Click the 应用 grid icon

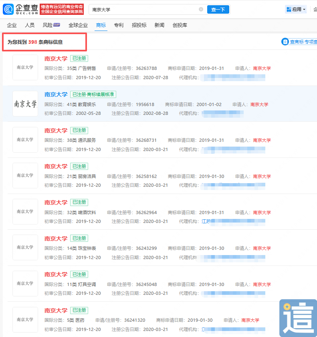point(289,9)
